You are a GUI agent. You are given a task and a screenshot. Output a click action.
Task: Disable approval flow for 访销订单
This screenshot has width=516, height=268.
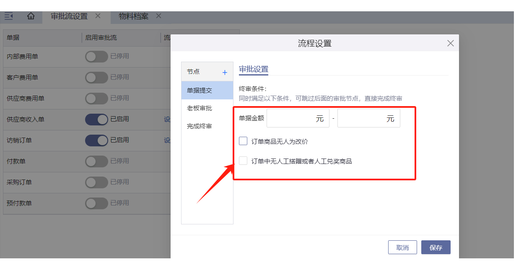(x=96, y=141)
